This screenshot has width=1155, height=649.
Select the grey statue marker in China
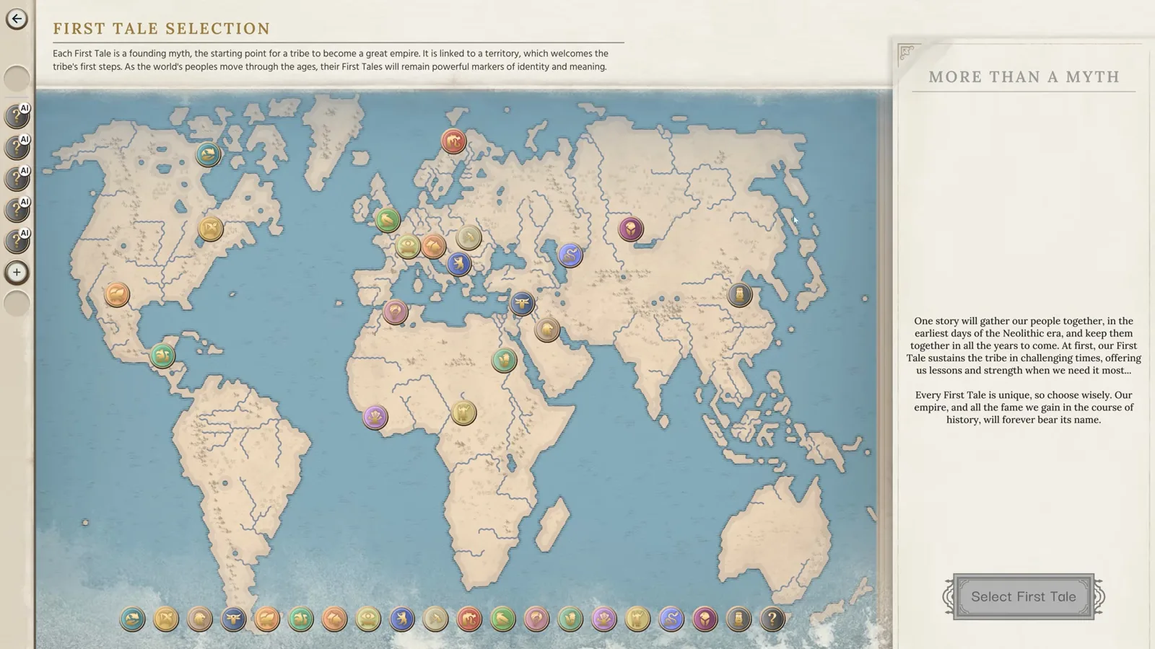739,294
